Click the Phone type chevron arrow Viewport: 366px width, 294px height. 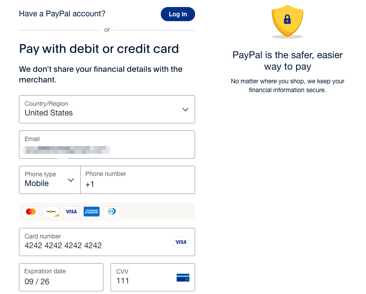click(70, 181)
